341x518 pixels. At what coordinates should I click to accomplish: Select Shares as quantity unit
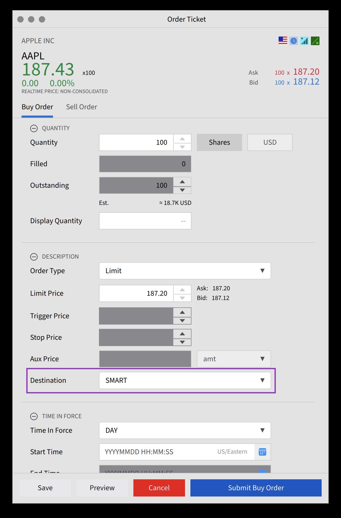219,142
